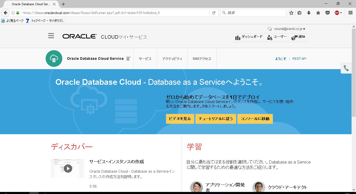
Task: Close the Oracle Database Cloud Service browser tab
Action: point(54,4)
